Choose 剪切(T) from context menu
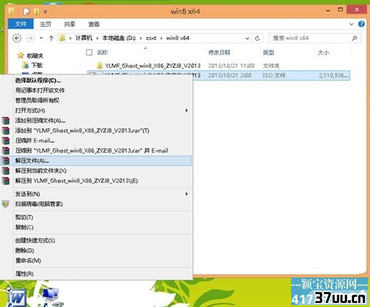 [24, 217]
